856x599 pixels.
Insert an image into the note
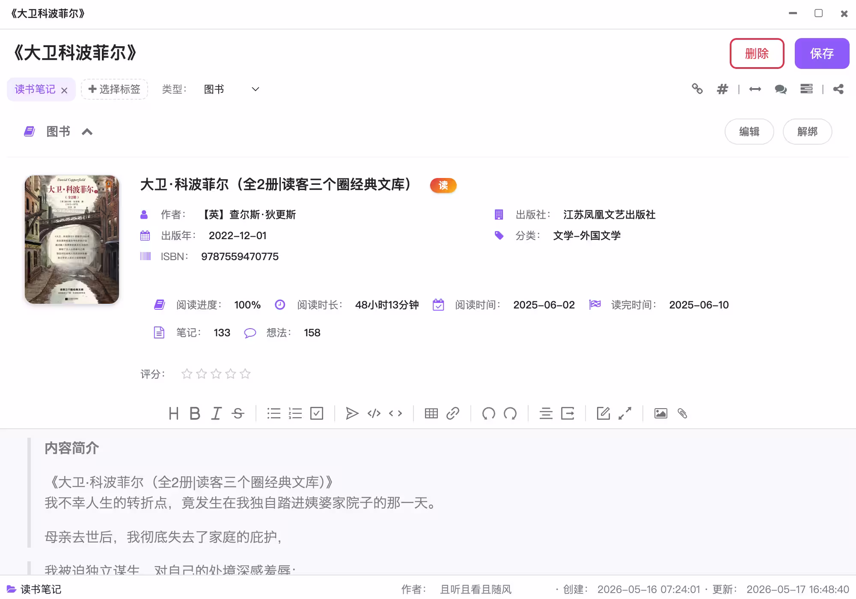661,413
